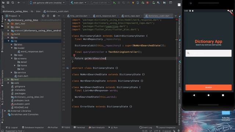Expand the .dart_tool folder
This screenshot has height=132, width=235.
tap(8, 23)
